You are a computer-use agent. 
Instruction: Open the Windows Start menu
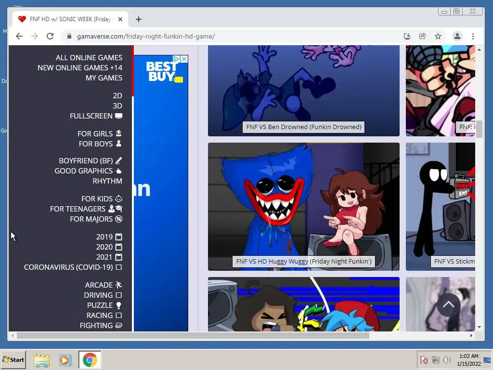[x=13, y=359]
